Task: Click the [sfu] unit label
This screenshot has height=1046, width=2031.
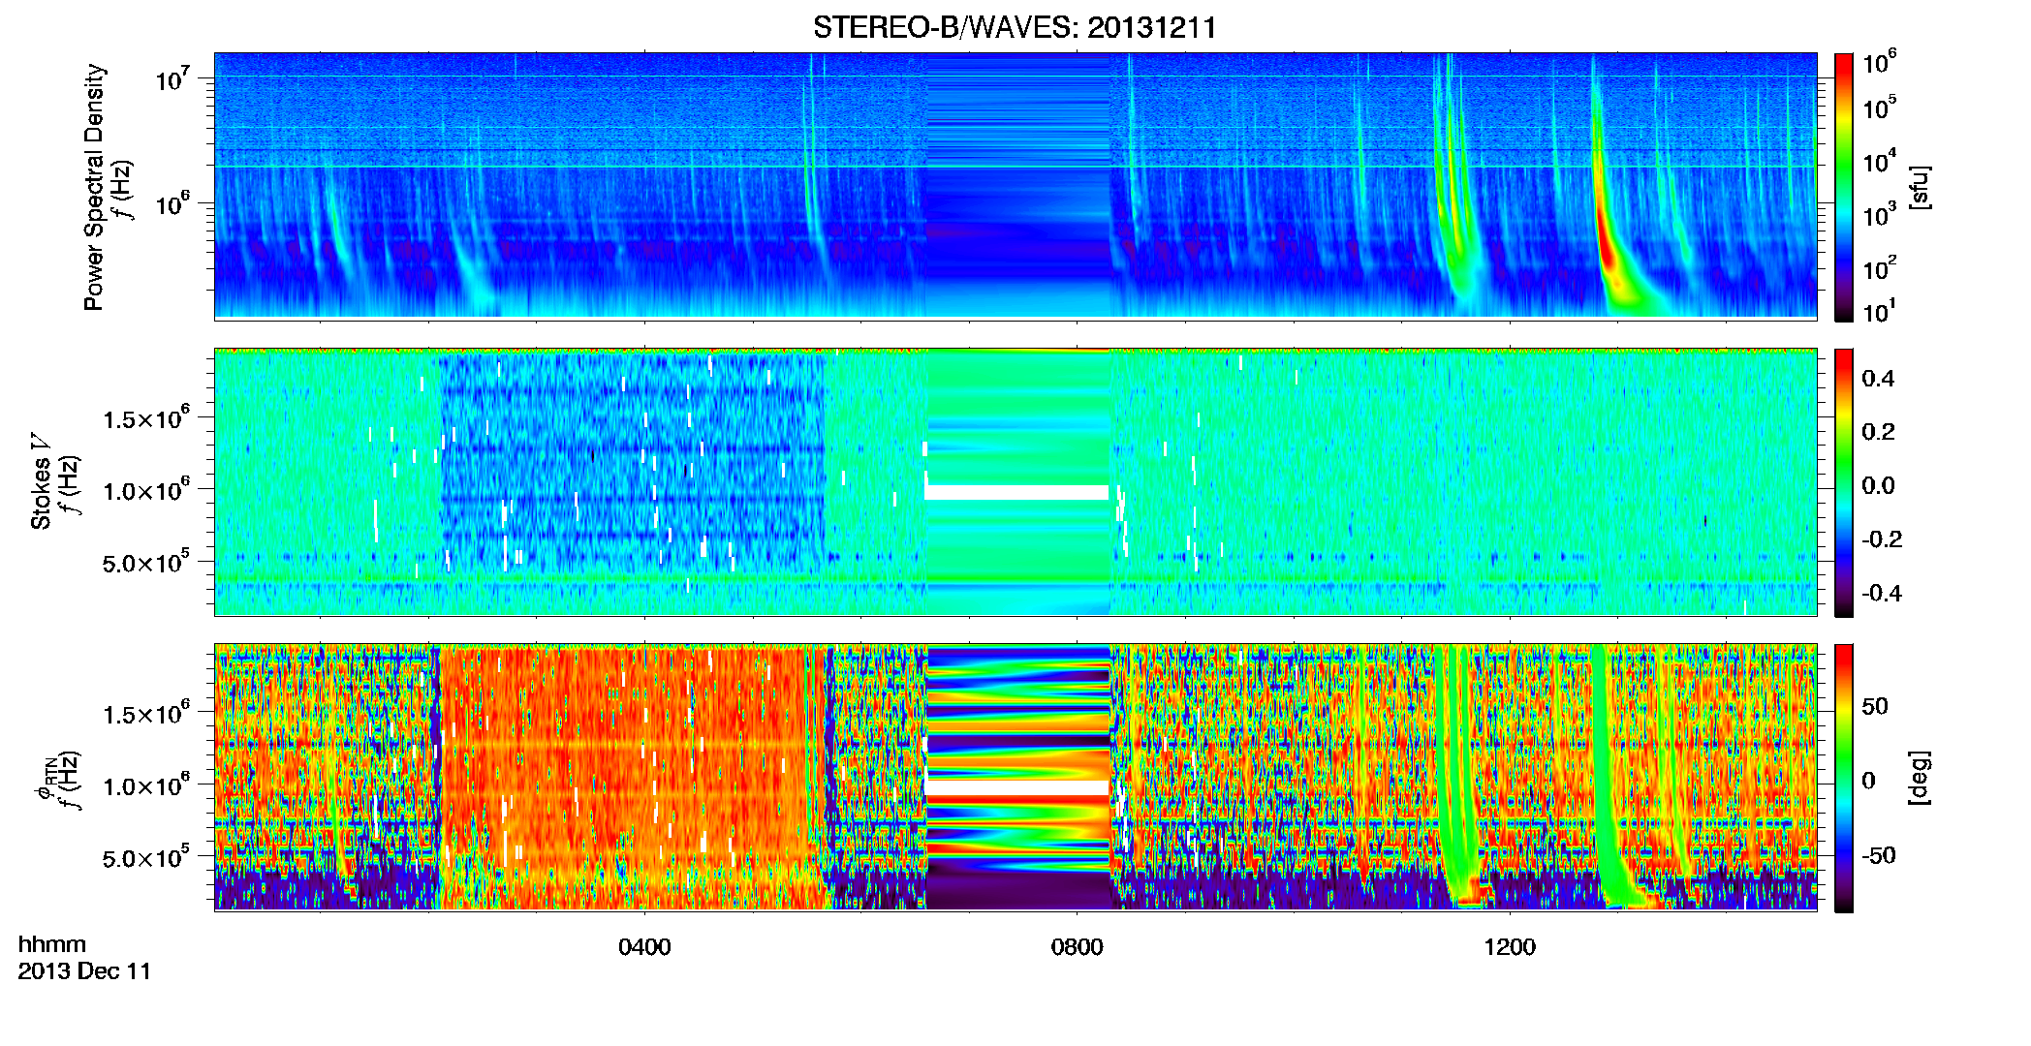Action: click(x=1920, y=187)
